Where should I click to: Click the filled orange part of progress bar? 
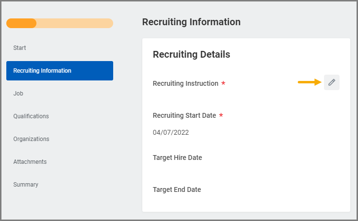(21, 23)
